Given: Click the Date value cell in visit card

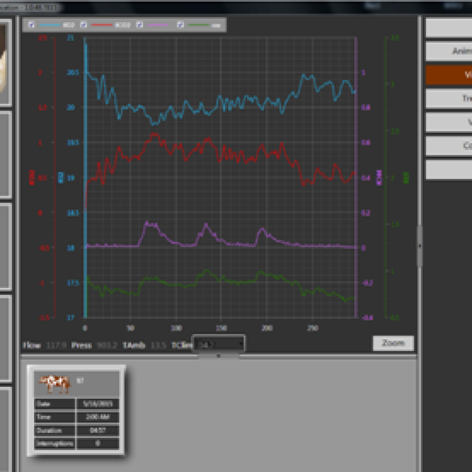Looking at the screenshot, I should pos(97,404).
